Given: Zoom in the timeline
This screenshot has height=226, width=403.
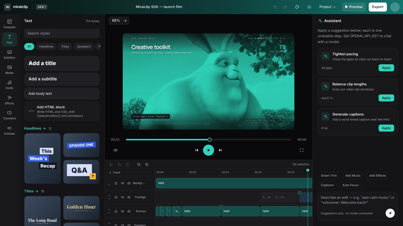Looking at the screenshot, I should coord(147,164).
